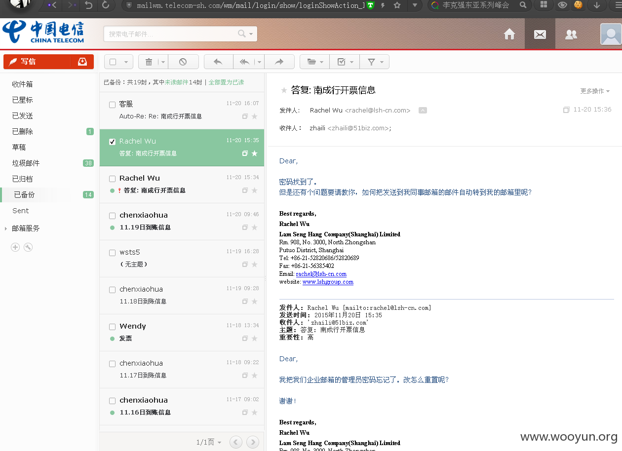The height and width of the screenshot is (451, 622).
Task: Uncheck the selected Rachel Wu email
Action: click(112, 142)
